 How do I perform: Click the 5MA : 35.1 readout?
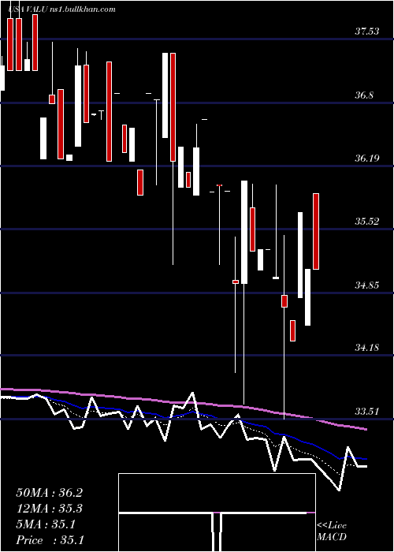[x=46, y=524]
